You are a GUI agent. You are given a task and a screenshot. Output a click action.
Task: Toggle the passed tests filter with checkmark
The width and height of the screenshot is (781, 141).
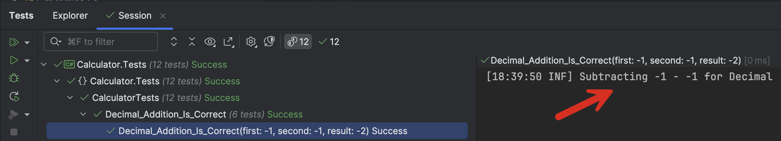coord(329,42)
